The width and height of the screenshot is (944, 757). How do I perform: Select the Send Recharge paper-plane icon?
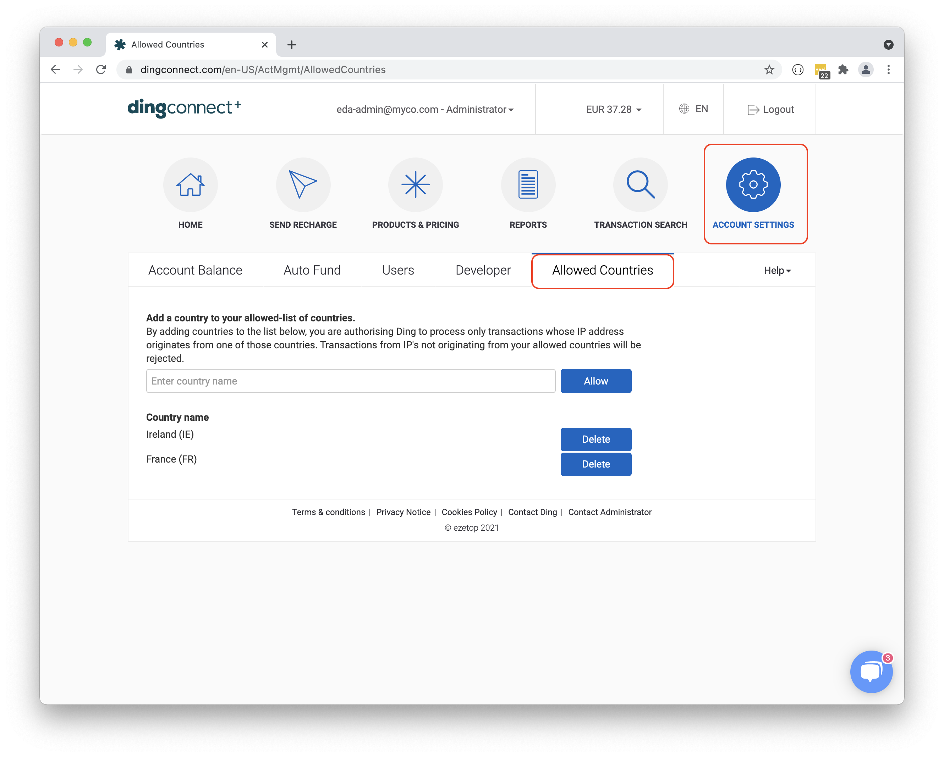303,185
